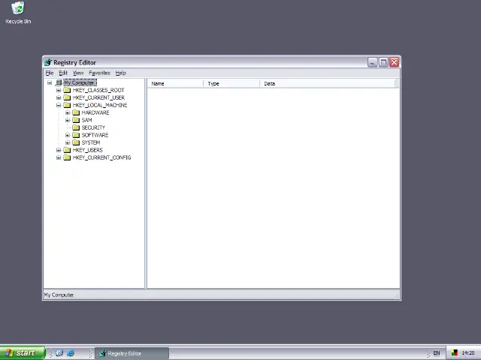The width and height of the screenshot is (481, 360).
Task: Click the SAM folder icon
Action: (76, 120)
